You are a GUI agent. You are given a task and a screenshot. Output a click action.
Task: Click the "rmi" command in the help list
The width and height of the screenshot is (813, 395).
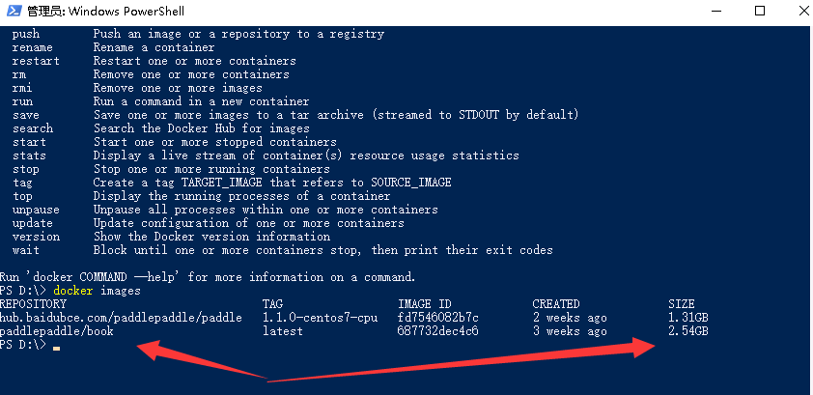coord(19,88)
